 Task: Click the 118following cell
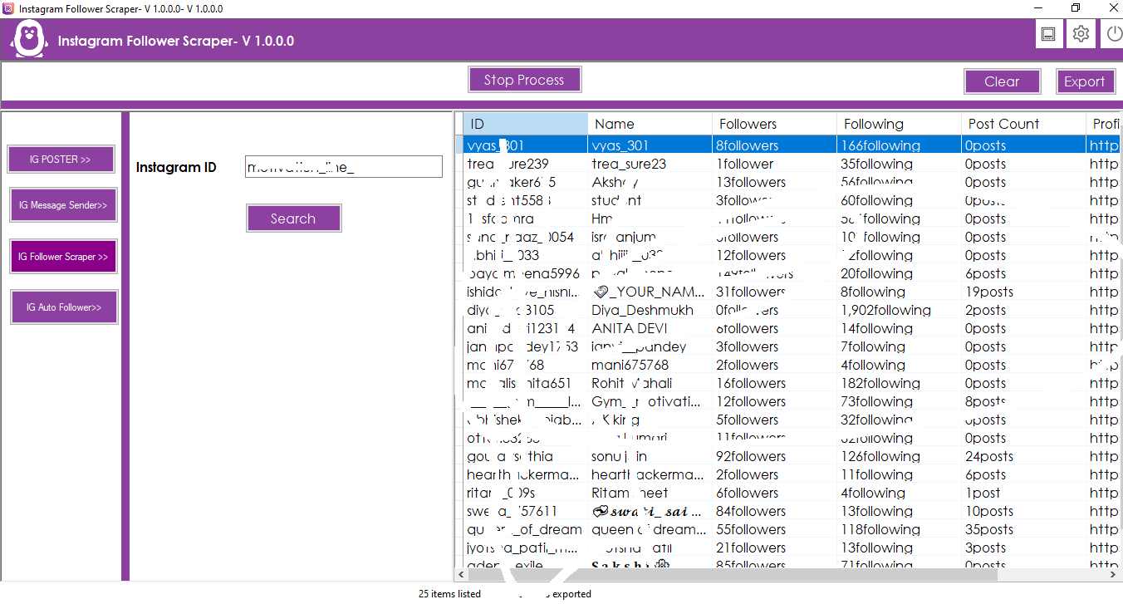coord(899,529)
